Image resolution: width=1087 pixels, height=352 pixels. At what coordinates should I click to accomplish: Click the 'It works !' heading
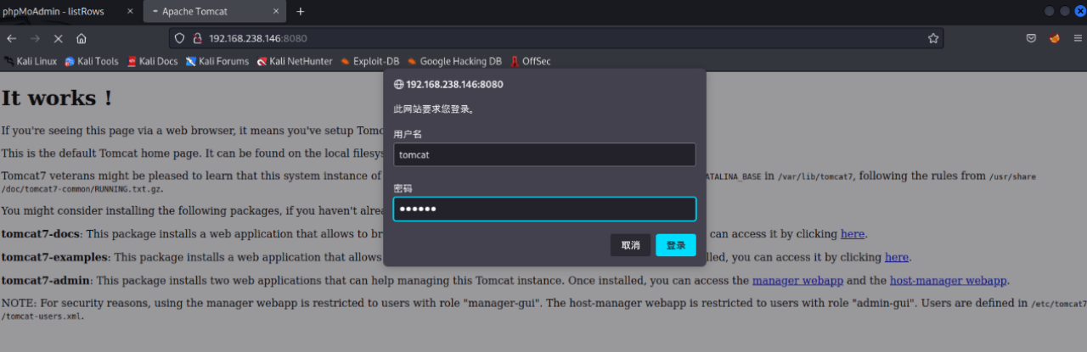pyautogui.click(x=57, y=98)
